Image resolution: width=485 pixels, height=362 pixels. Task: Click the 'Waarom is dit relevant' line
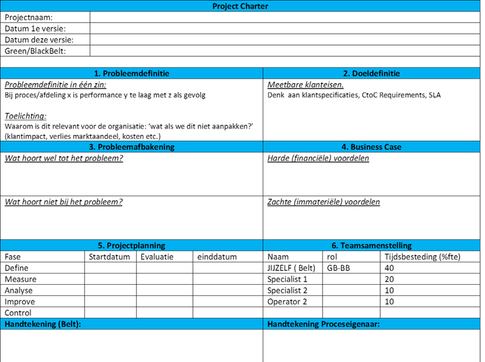coord(129,126)
